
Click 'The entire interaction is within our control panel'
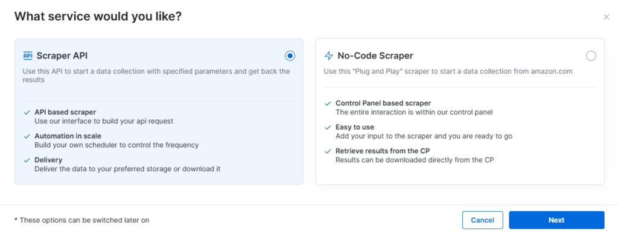coord(414,112)
